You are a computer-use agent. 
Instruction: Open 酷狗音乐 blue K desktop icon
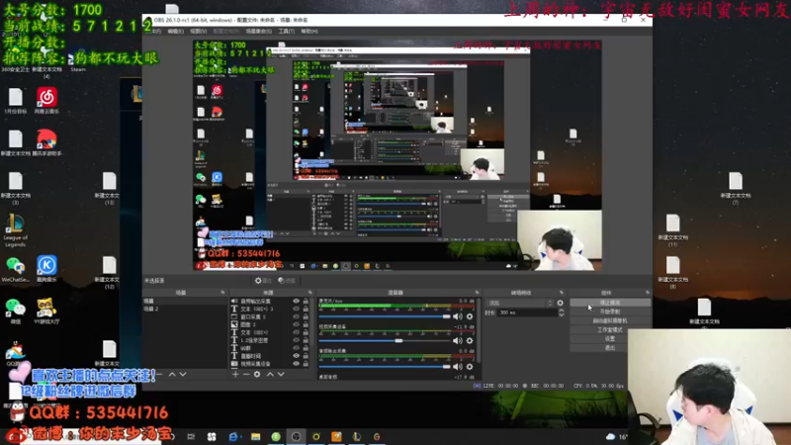coord(46,268)
